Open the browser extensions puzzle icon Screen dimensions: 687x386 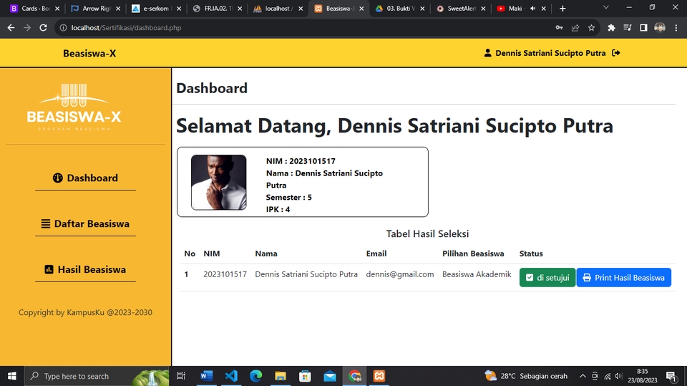[611, 28]
